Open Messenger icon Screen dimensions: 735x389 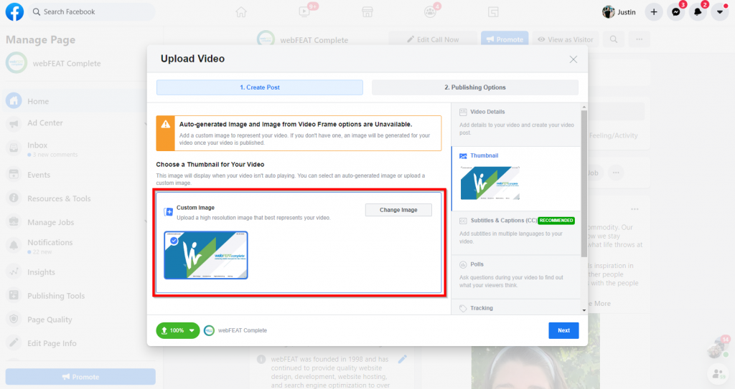(676, 12)
